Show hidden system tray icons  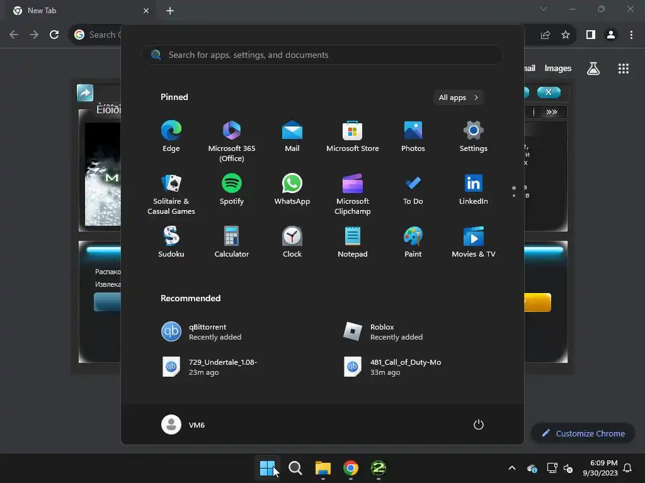click(x=512, y=468)
